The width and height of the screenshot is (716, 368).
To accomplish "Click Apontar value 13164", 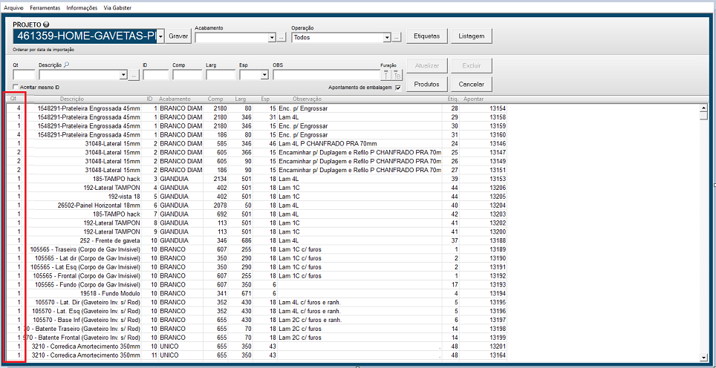I will click(x=498, y=355).
